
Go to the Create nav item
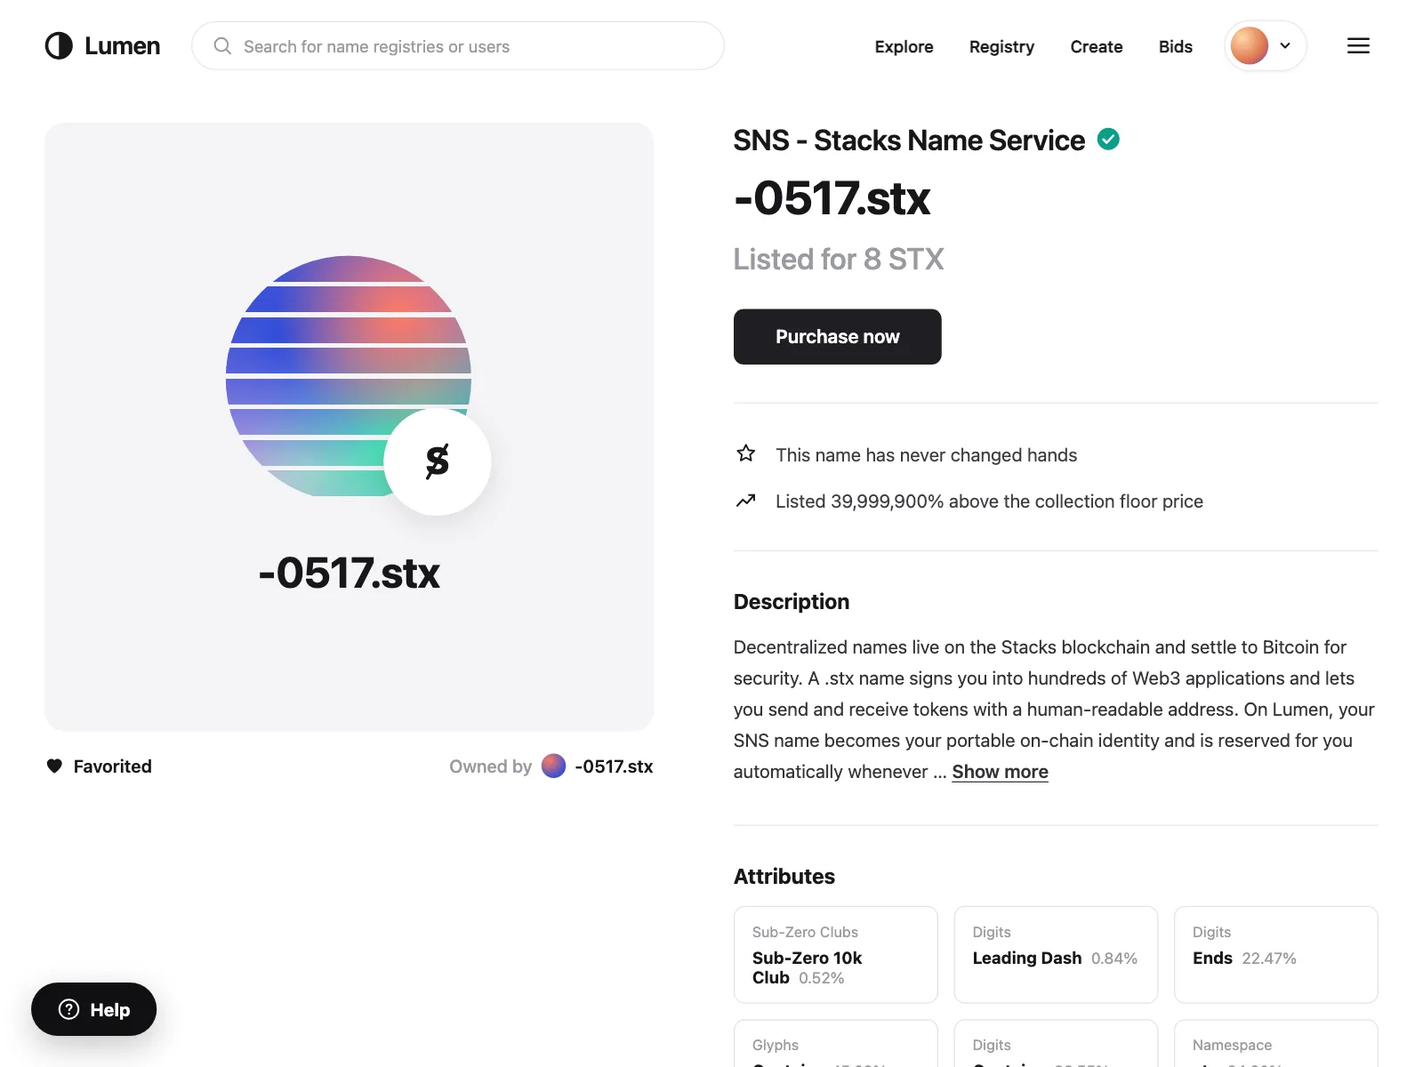pos(1097,46)
